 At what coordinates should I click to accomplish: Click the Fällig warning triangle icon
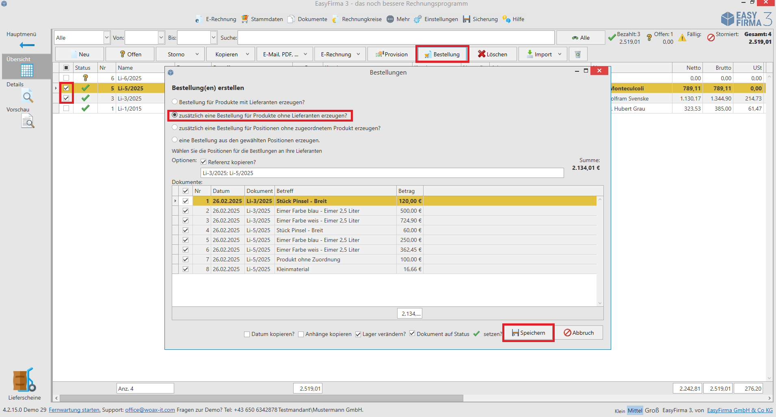tap(682, 38)
